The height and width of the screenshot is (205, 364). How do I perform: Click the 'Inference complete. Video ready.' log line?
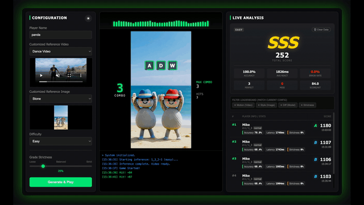coord(136,164)
